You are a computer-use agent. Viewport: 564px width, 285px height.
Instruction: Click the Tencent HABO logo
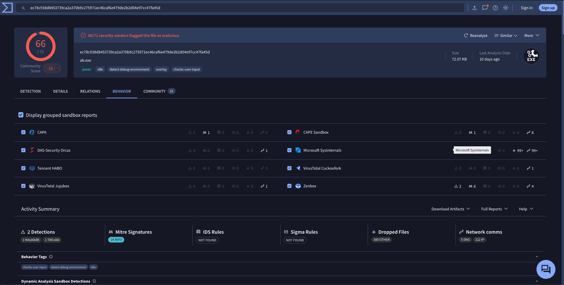point(32,168)
